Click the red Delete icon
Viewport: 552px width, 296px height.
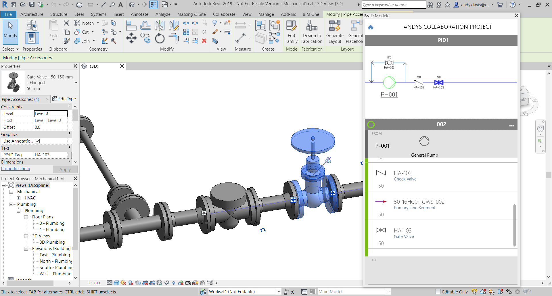[x=204, y=41]
